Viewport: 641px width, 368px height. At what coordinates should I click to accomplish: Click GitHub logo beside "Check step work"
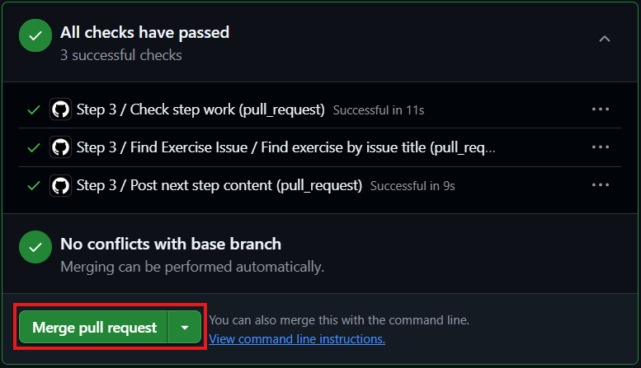tap(60, 109)
